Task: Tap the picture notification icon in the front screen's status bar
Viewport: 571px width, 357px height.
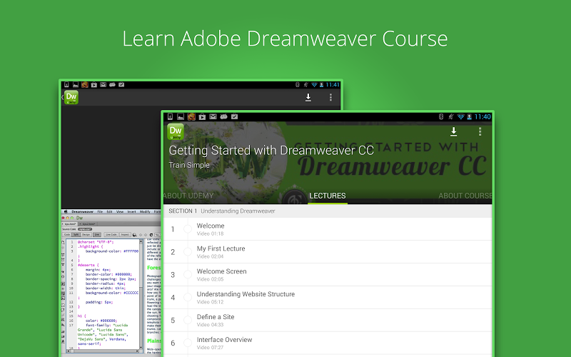Action: [181, 116]
